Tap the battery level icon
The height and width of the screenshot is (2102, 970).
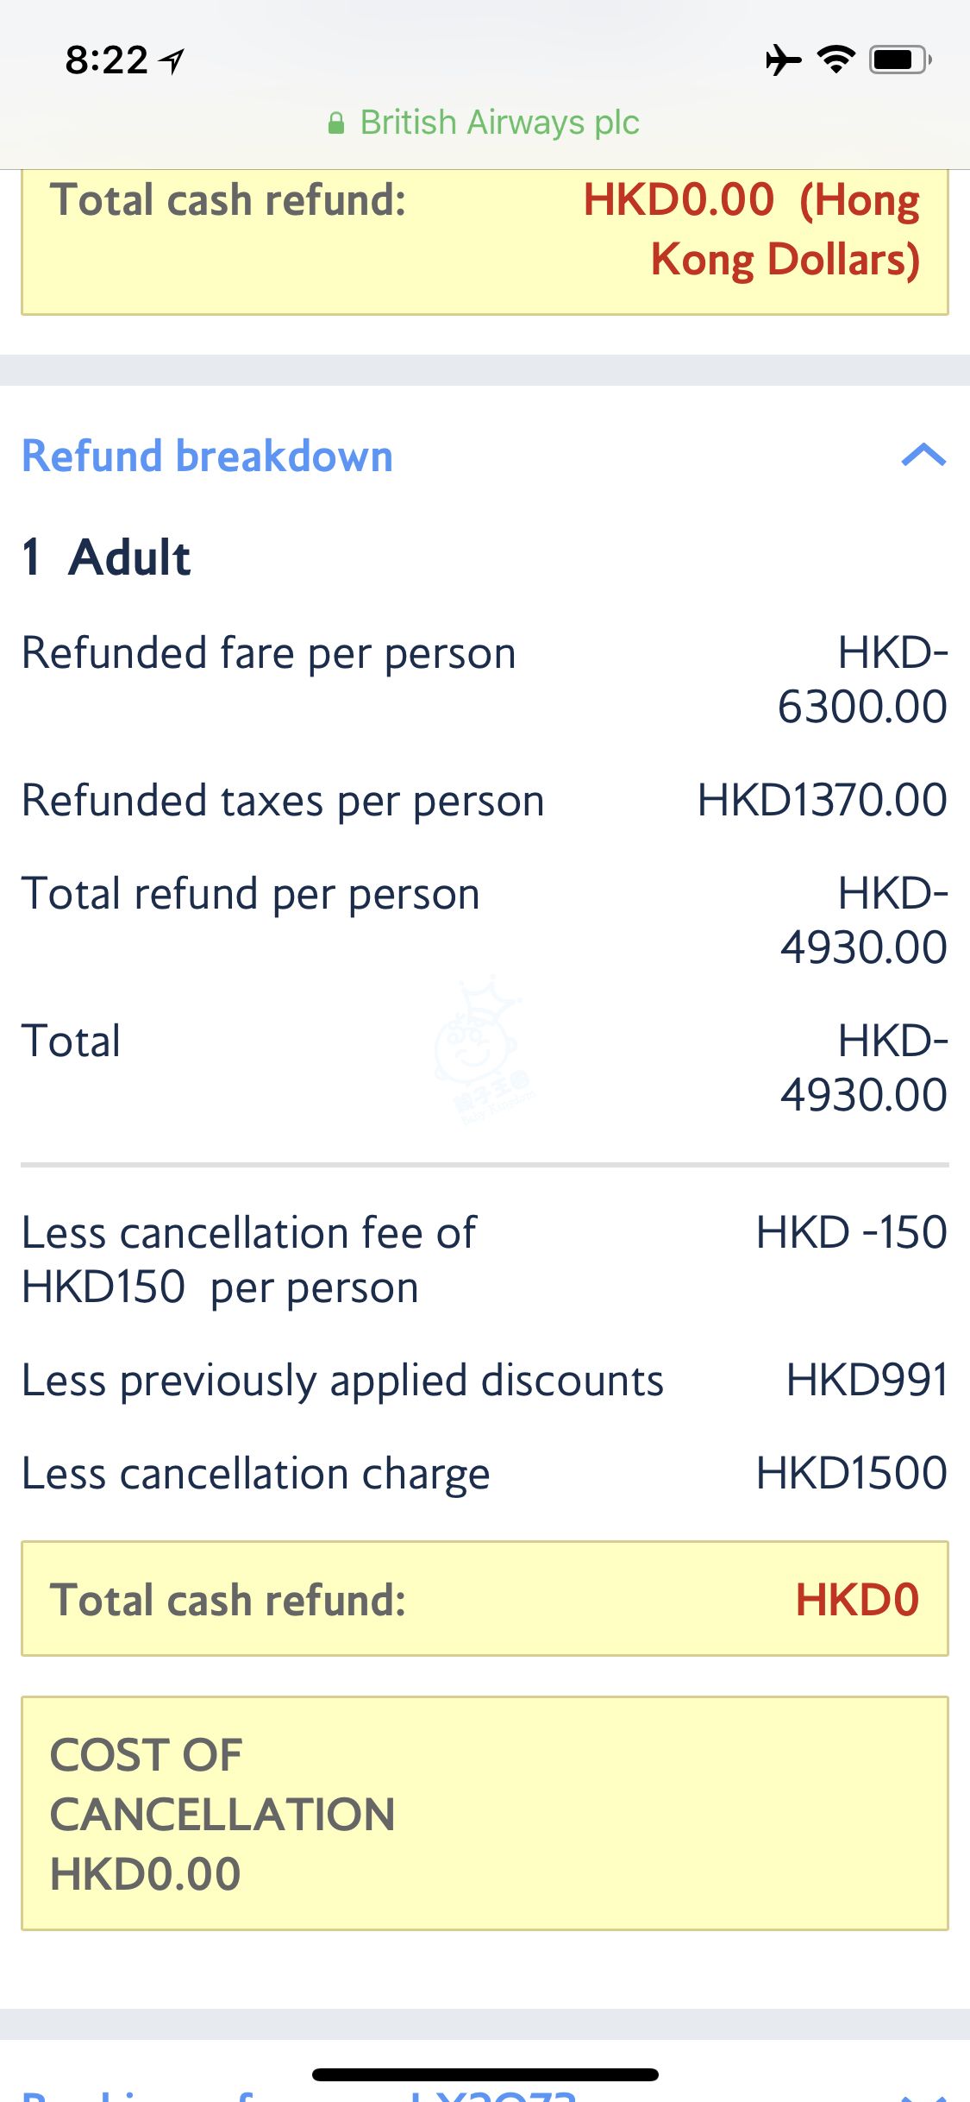coord(899,60)
